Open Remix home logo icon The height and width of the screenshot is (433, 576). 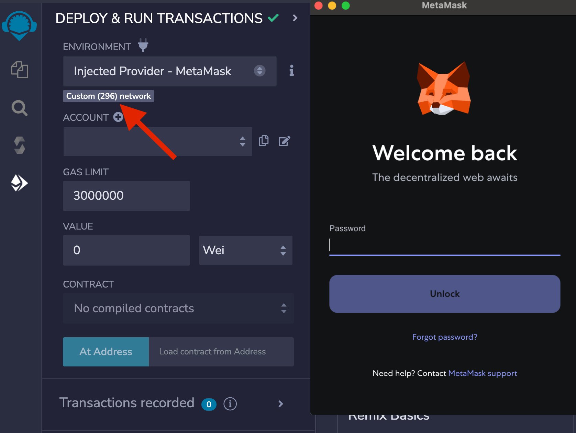click(19, 26)
